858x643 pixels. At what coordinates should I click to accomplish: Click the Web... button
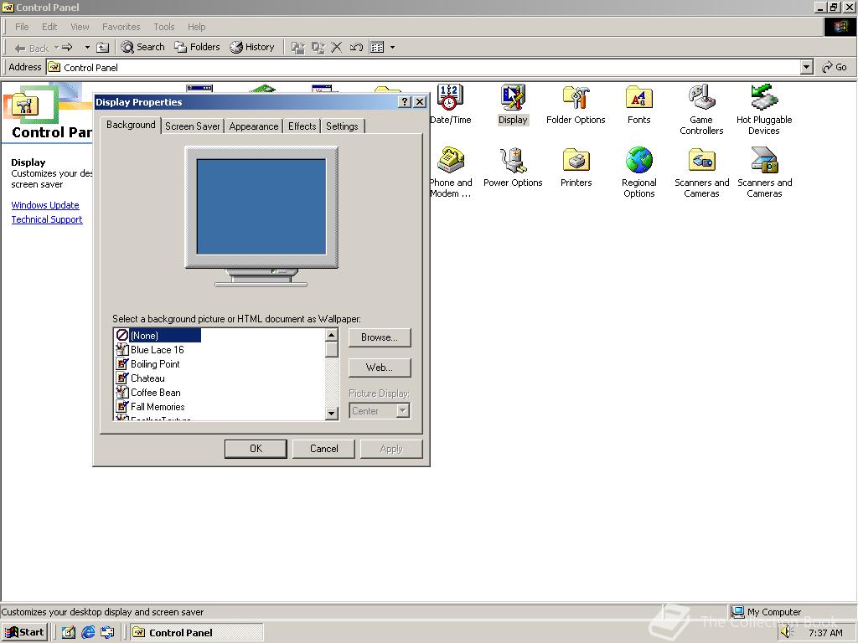tap(380, 368)
